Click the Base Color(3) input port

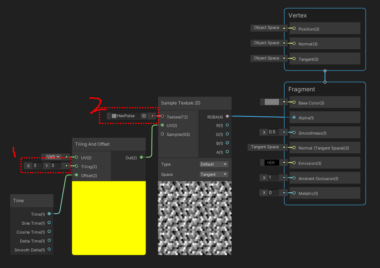[x=294, y=102]
